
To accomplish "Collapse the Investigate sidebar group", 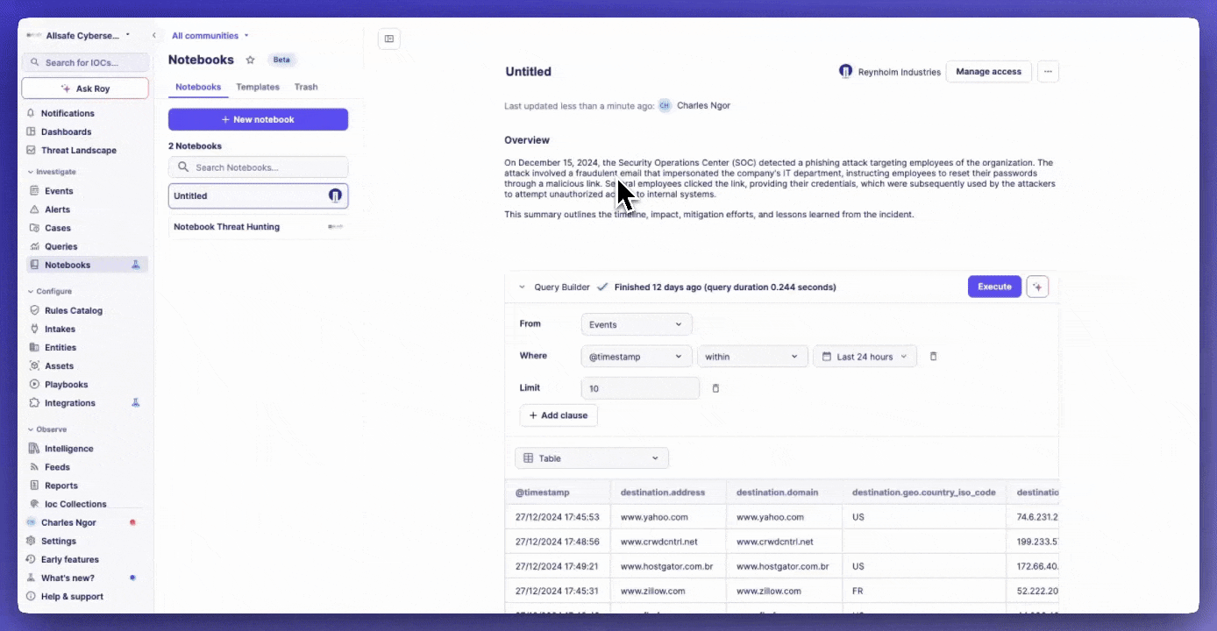I will [x=31, y=172].
